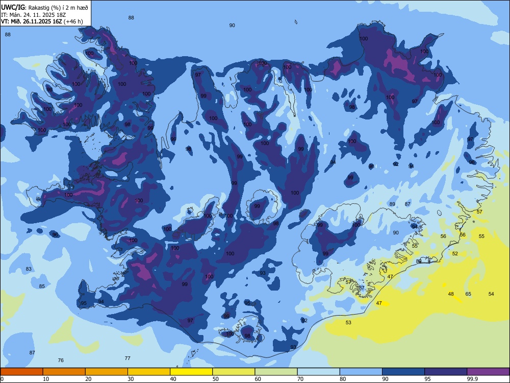Click the map value '53' in the yellow area
Viewport: 510px width, 383px height.
pos(348,322)
